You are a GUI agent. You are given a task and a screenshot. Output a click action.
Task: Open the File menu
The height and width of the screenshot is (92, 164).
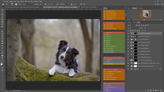pyautogui.click(x=4, y=1)
